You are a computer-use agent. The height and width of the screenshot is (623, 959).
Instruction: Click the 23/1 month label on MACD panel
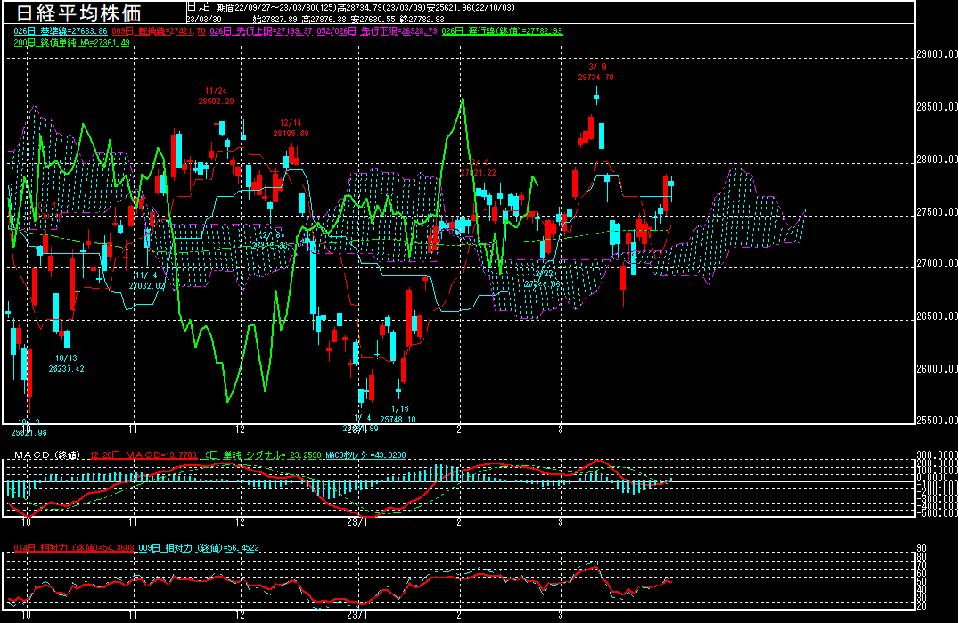coord(357,523)
